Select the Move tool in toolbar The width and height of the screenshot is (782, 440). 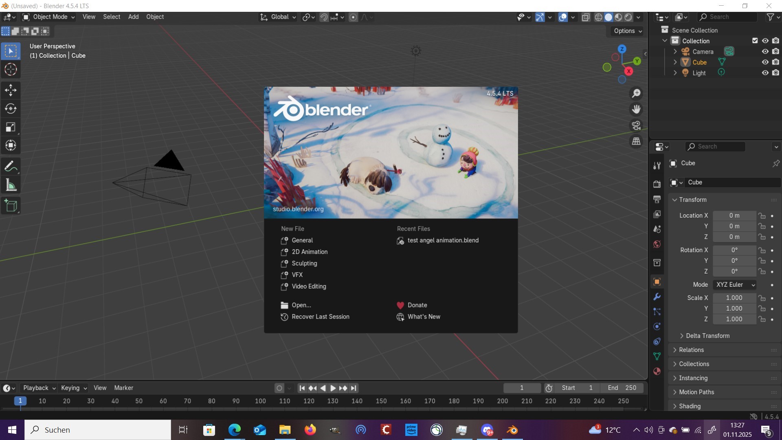tap(11, 90)
